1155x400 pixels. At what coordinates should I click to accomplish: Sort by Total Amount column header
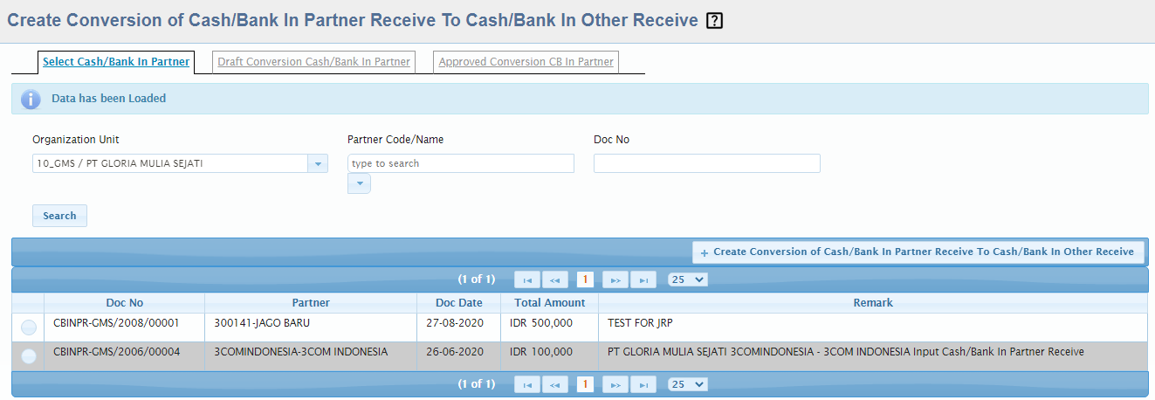point(550,303)
